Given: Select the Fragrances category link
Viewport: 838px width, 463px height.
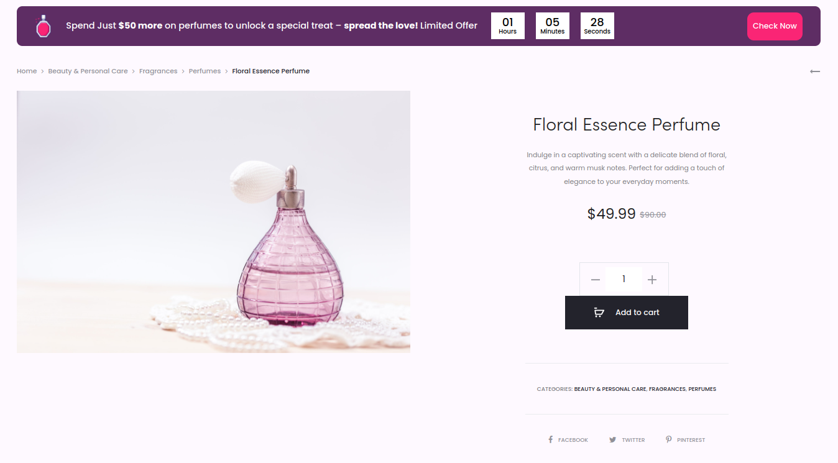Looking at the screenshot, I should (667, 389).
